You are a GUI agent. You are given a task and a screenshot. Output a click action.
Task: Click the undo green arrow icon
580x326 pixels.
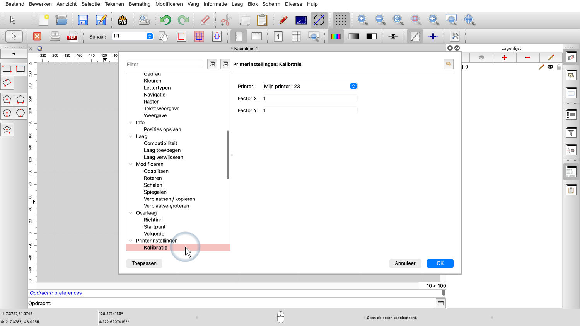point(165,20)
